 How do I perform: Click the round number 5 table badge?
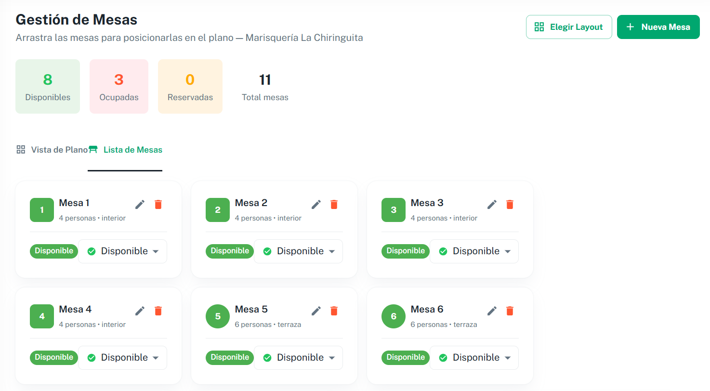(218, 316)
